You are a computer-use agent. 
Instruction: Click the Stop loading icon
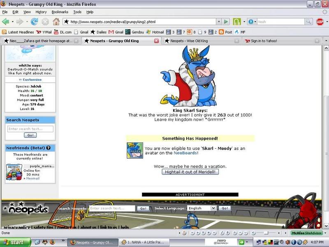45,22
